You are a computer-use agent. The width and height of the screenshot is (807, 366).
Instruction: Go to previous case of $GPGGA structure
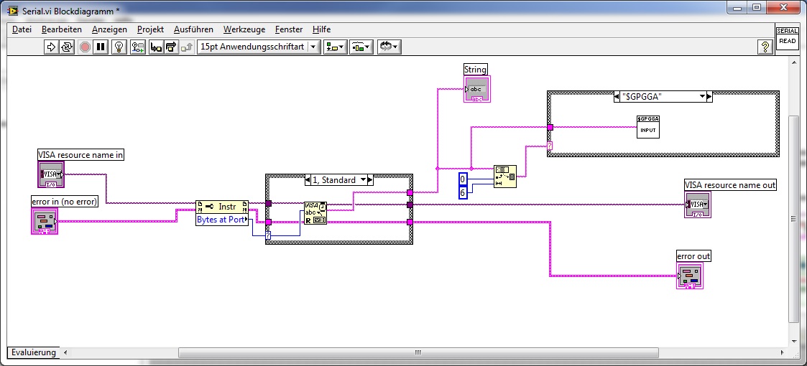(x=617, y=97)
